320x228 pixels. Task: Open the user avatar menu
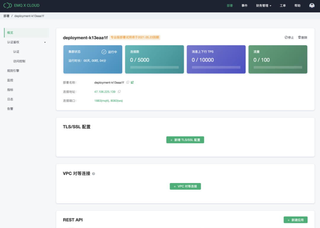pyautogui.click(x=312, y=6)
